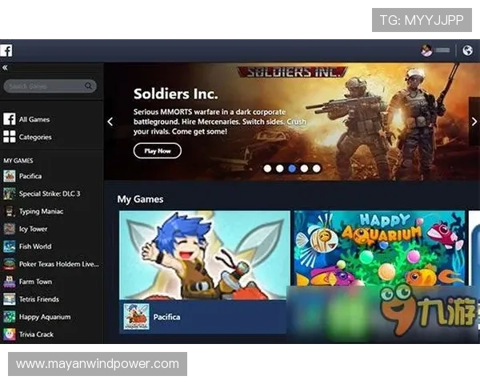Click the Search Games field
The width and height of the screenshot is (480, 384).
click(50, 86)
